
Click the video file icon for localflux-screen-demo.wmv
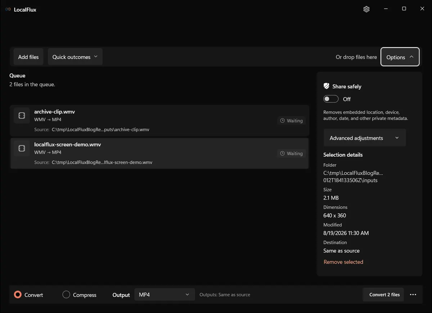tap(22, 148)
